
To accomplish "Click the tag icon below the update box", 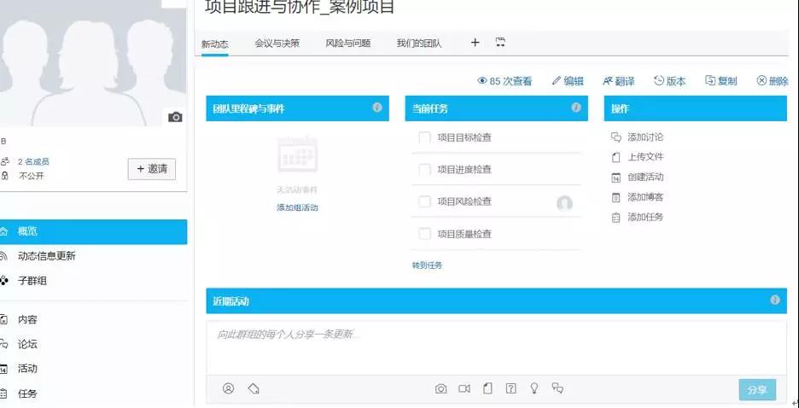I will 254,388.
